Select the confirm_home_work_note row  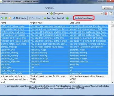(x=54, y=32)
